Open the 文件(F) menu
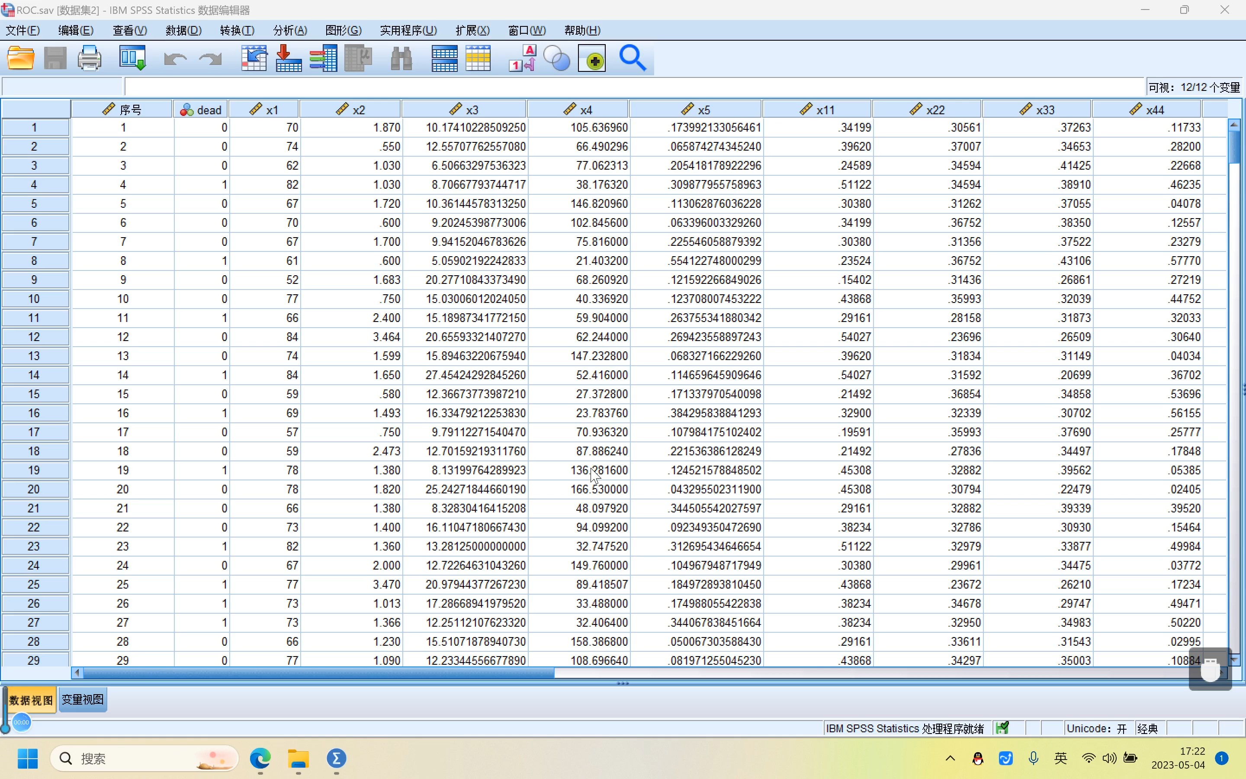Image resolution: width=1246 pixels, height=779 pixels. tap(22, 30)
